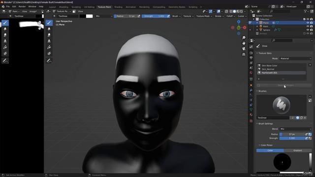
Task: Open the Render properties tab
Action: [251, 53]
